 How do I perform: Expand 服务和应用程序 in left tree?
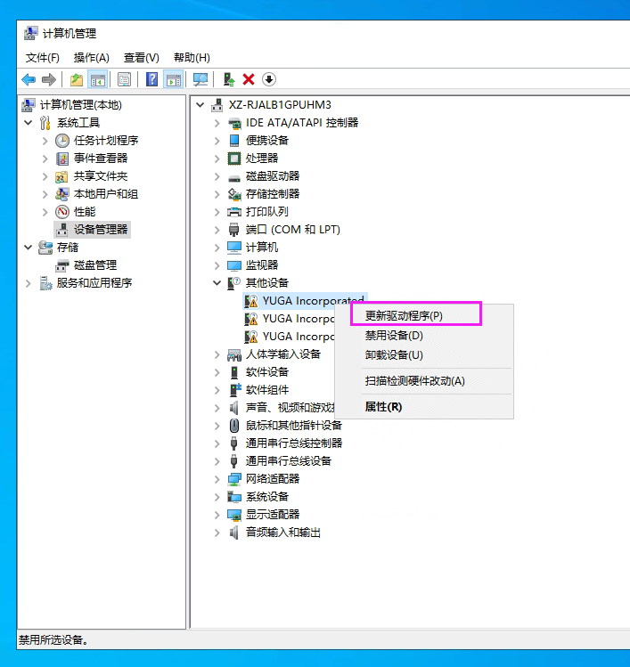tap(28, 283)
